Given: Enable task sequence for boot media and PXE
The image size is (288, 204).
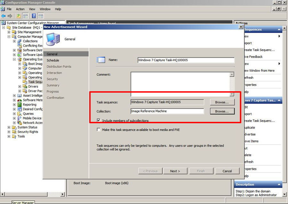Looking at the screenshot, I should pyautogui.click(x=99, y=130).
